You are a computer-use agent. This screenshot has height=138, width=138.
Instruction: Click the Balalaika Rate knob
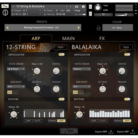[103, 71]
